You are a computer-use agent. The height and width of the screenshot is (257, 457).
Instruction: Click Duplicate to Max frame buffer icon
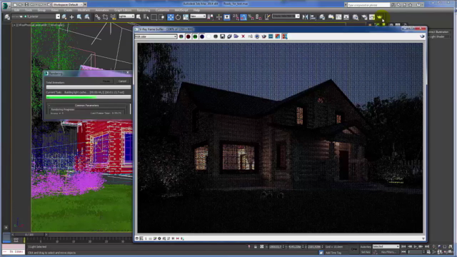coord(250,36)
